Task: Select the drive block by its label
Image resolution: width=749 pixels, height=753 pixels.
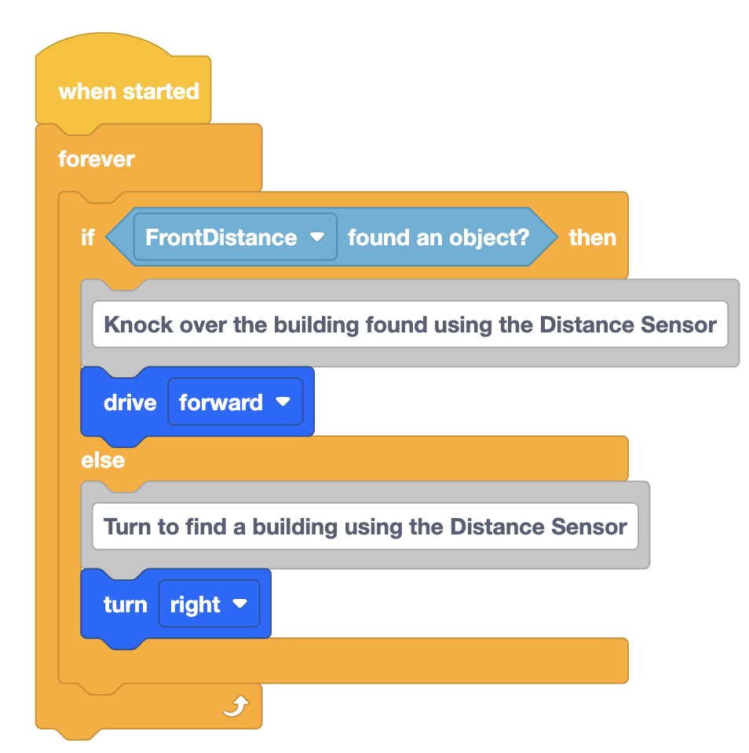Action: pos(130,402)
